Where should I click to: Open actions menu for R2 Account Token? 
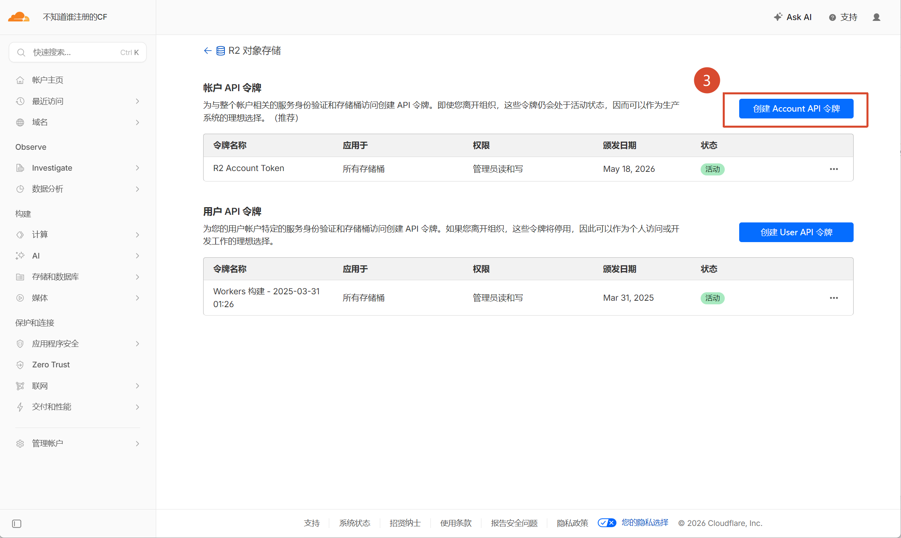[x=834, y=169]
